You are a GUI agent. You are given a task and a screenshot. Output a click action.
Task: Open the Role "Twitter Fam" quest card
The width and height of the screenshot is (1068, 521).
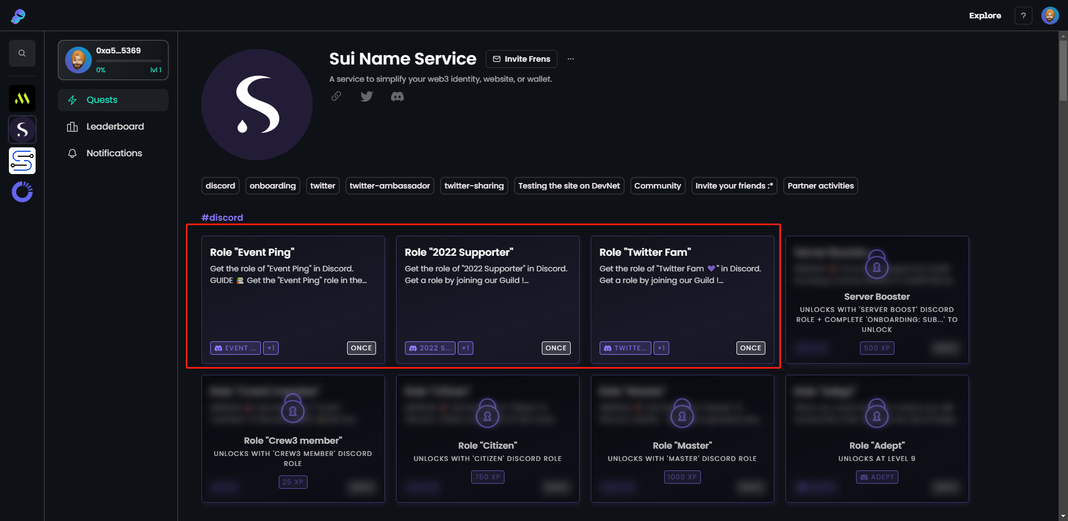(x=683, y=300)
